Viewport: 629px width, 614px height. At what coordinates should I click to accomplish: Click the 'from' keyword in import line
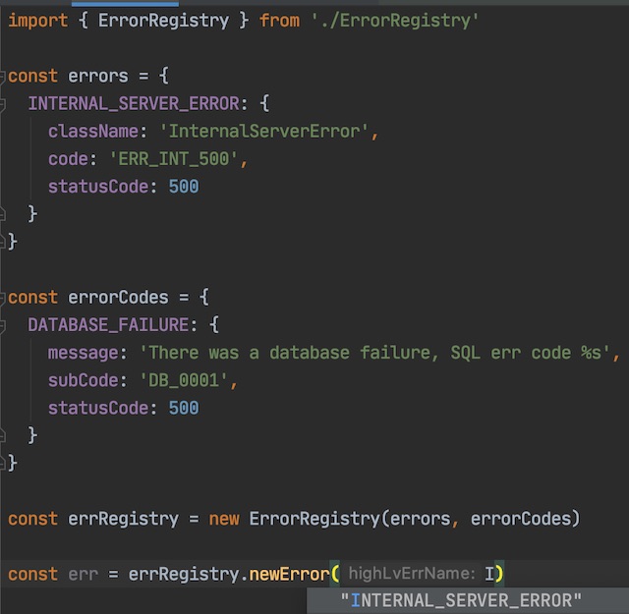click(279, 21)
